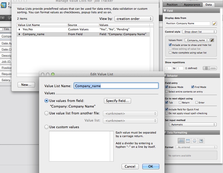
Task: Open the View by creation order dropdown
Action: tap(134, 19)
